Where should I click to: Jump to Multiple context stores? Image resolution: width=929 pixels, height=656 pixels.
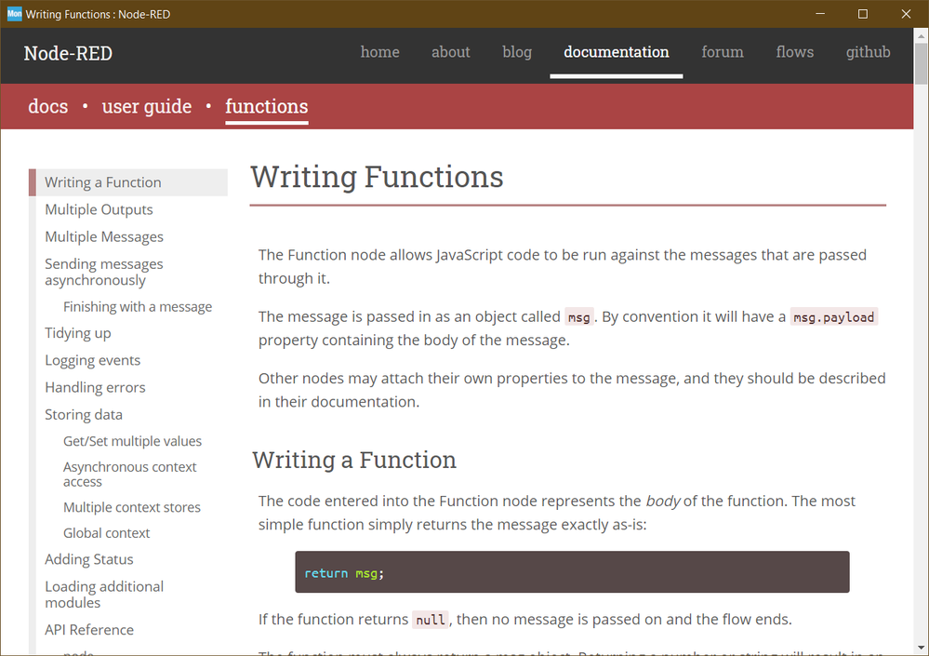[131, 508]
